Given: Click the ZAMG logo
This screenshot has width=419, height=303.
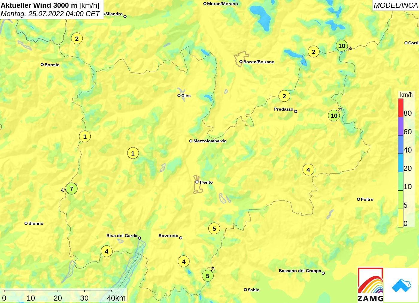Looking at the screenshot, I should [x=370, y=285].
